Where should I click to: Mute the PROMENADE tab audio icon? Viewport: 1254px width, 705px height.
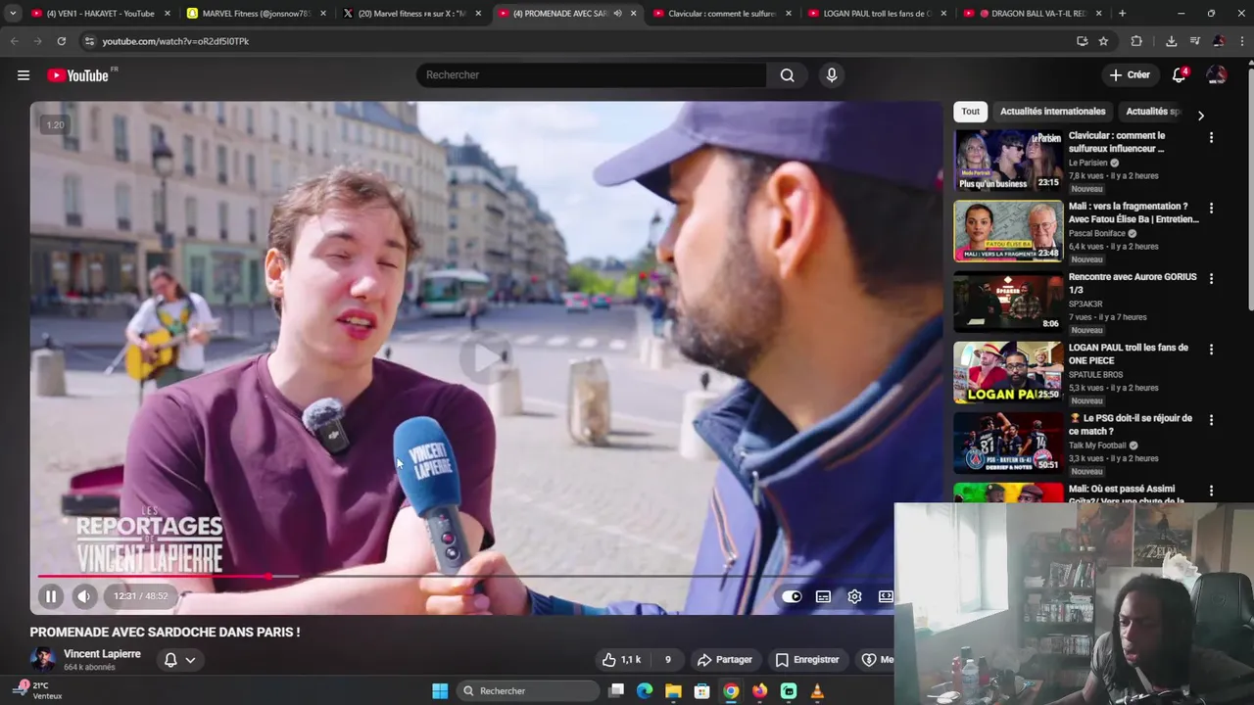pos(617,14)
